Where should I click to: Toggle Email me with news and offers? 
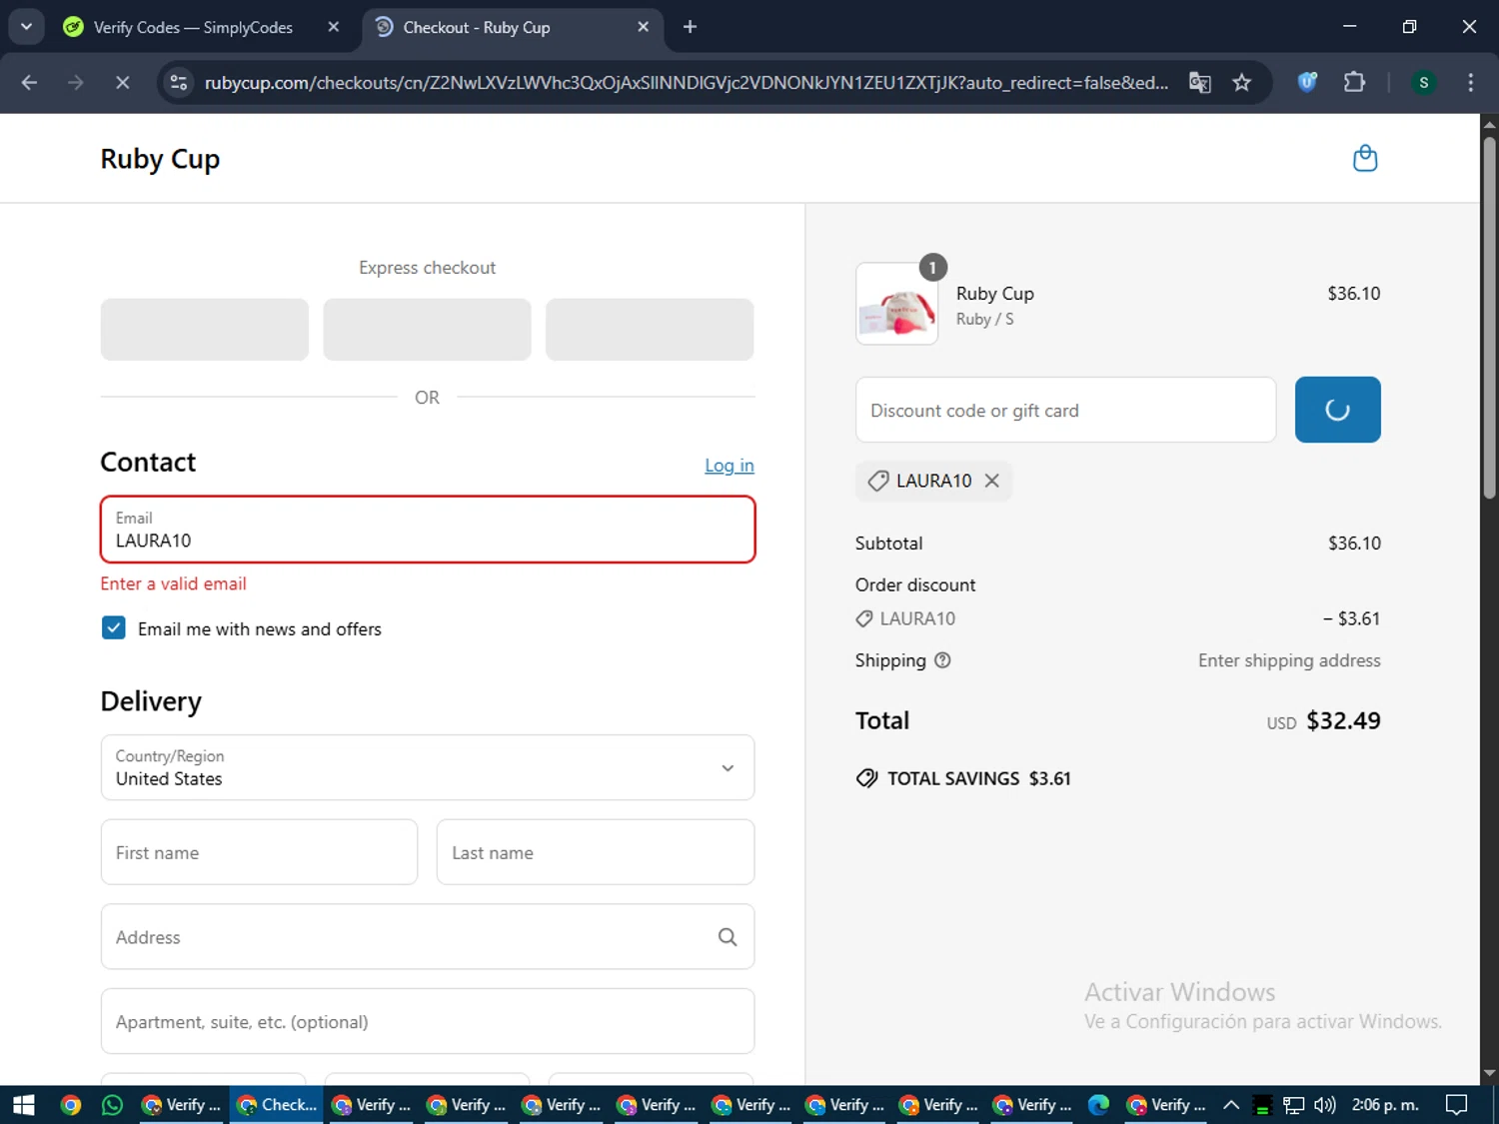114,628
